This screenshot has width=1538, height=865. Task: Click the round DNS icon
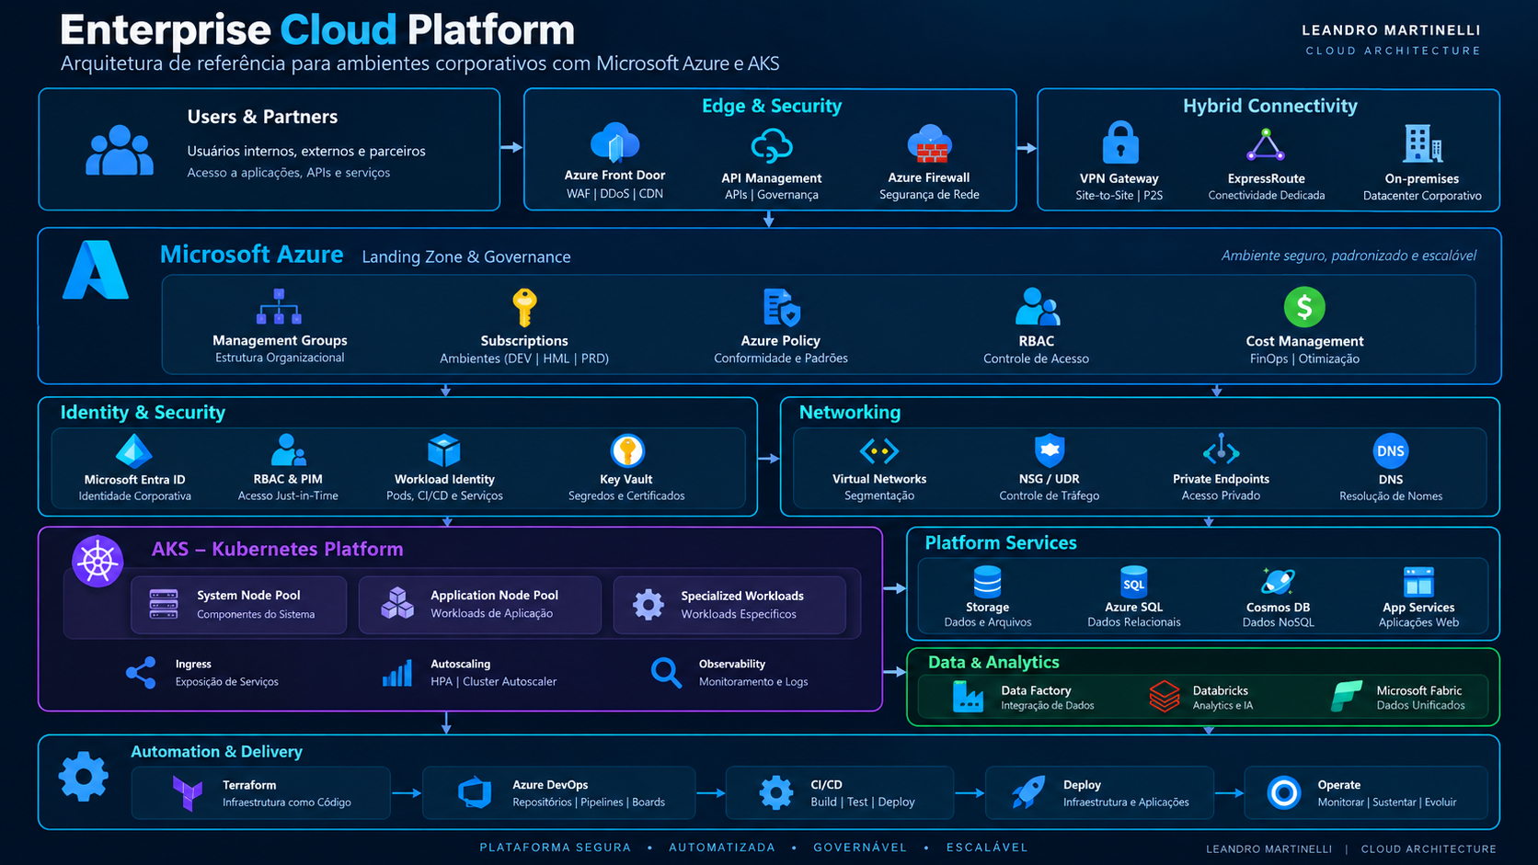(x=1391, y=450)
